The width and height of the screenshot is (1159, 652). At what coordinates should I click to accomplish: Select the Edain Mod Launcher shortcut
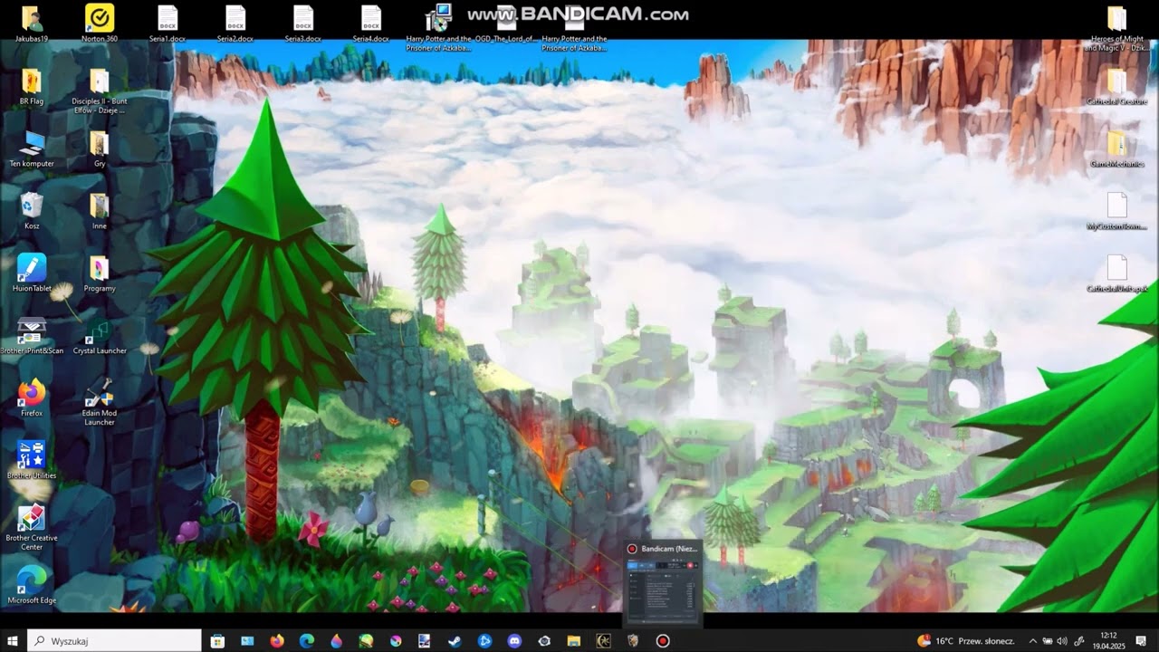click(x=100, y=402)
